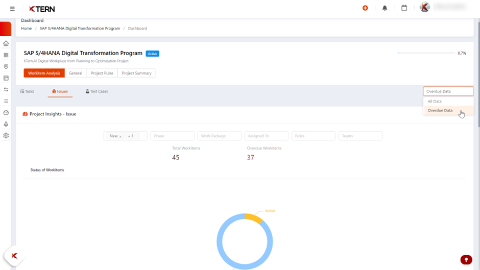Viewport: 480px width, 270px height.
Task: Open the General tab
Action: click(x=76, y=73)
